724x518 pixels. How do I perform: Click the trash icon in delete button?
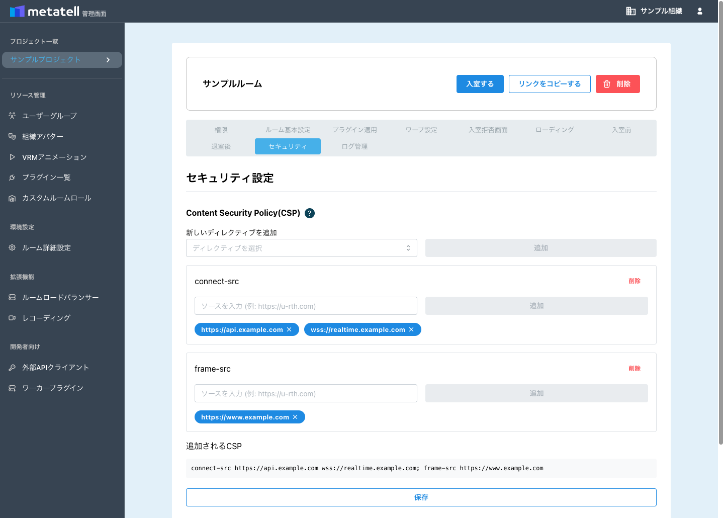607,84
